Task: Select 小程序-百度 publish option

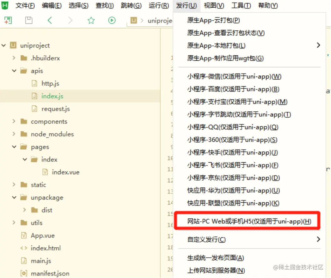Action: pyautogui.click(x=249, y=89)
